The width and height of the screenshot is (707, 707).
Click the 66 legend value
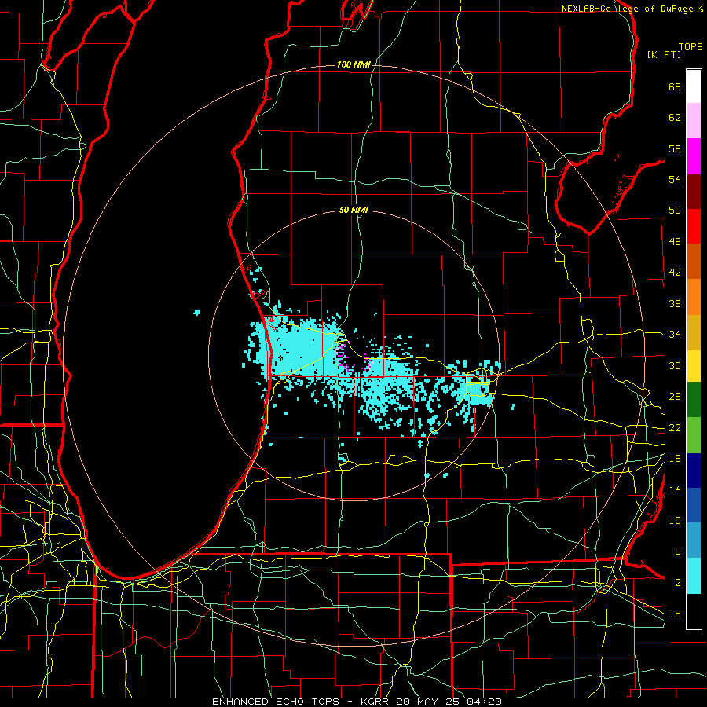pos(675,86)
